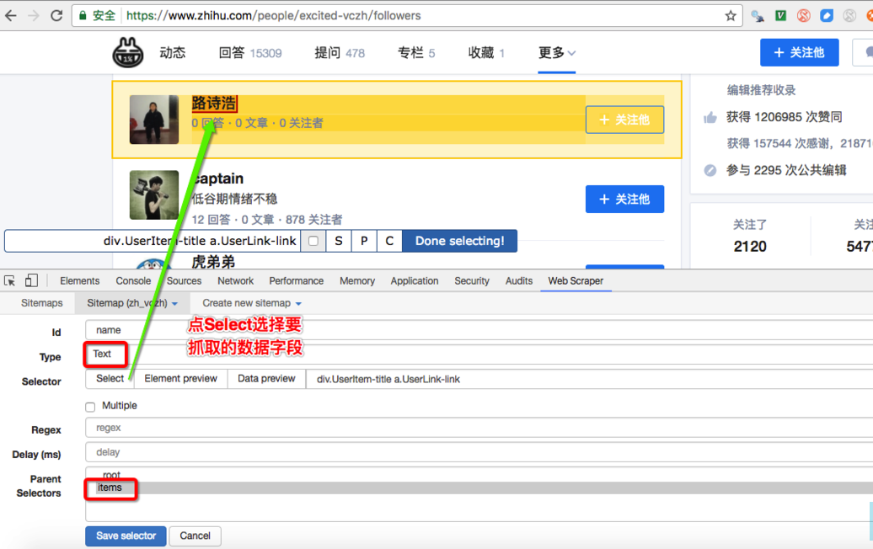
Task: Toggle the device toolbar icon in DevTools
Action: click(x=31, y=280)
